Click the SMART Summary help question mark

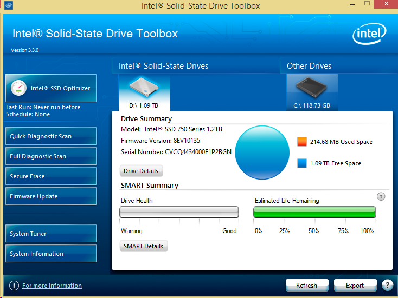[x=381, y=197]
